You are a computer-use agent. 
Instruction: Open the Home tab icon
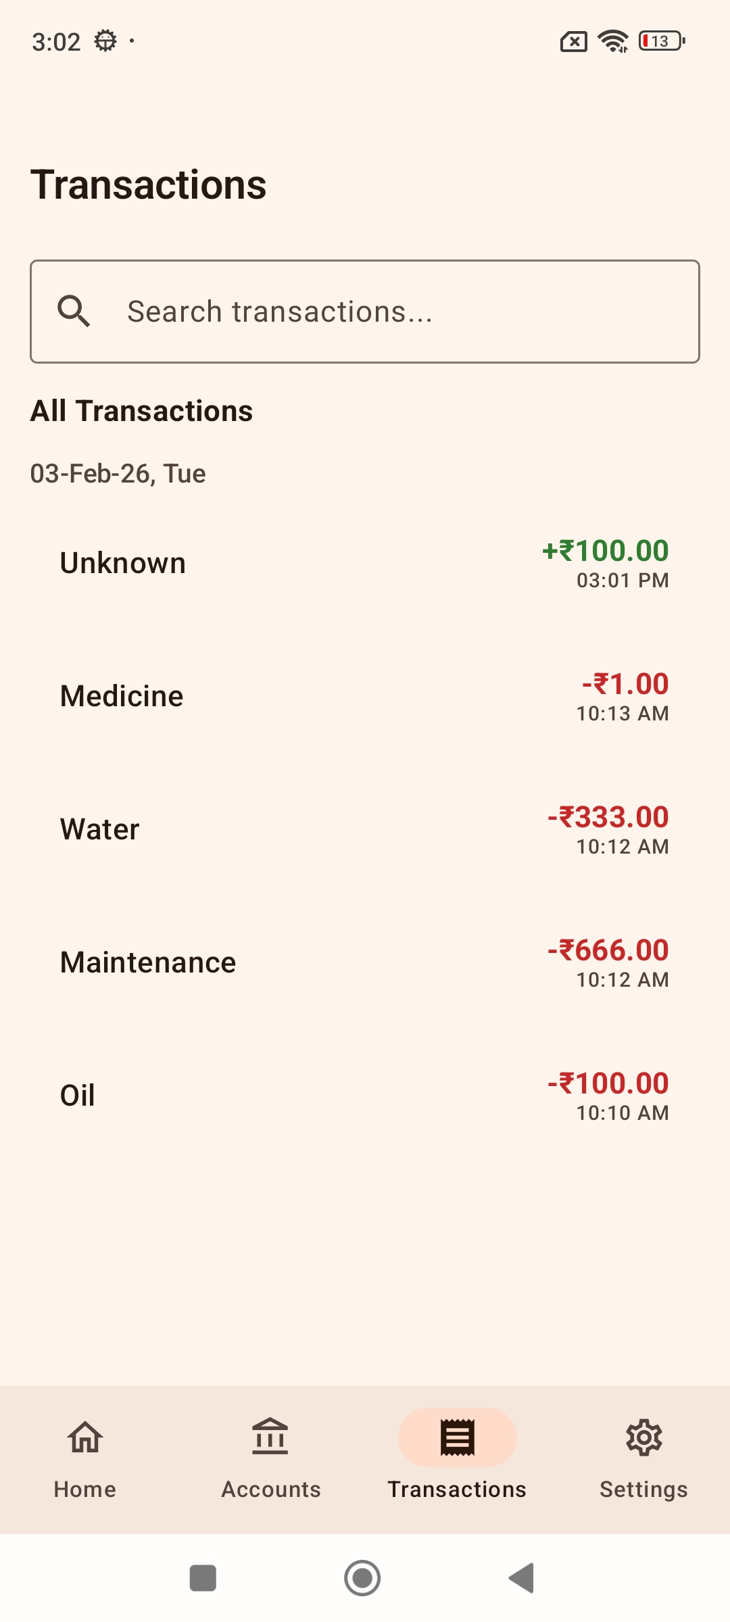click(85, 1436)
